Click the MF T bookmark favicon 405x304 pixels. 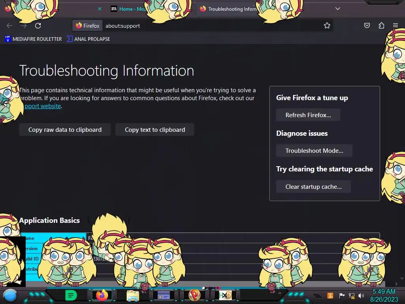pos(8,39)
